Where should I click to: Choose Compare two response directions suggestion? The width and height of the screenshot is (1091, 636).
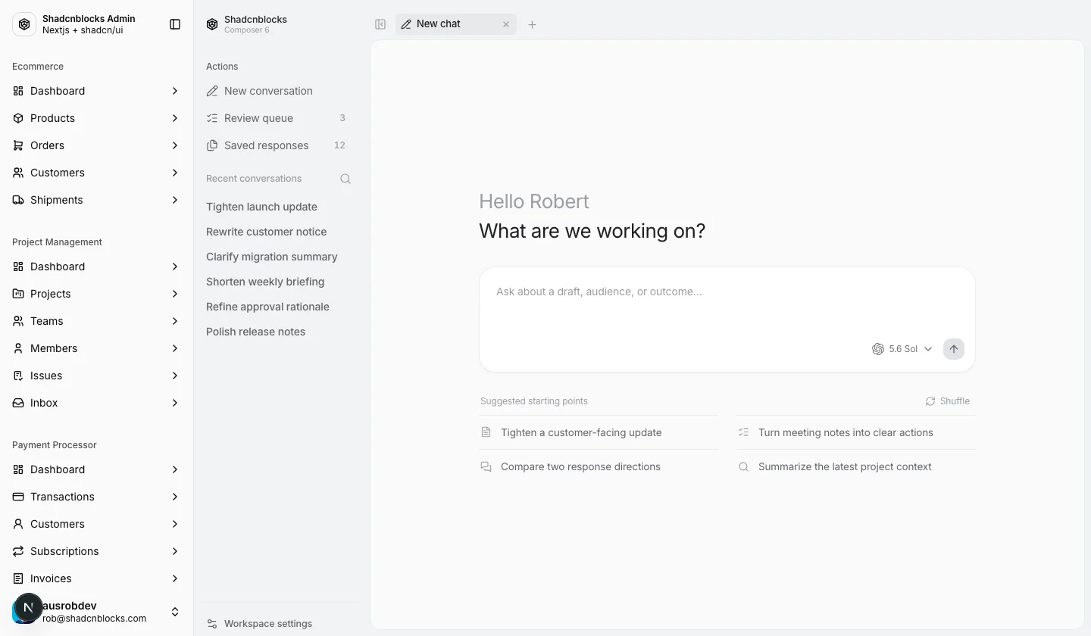point(599,466)
